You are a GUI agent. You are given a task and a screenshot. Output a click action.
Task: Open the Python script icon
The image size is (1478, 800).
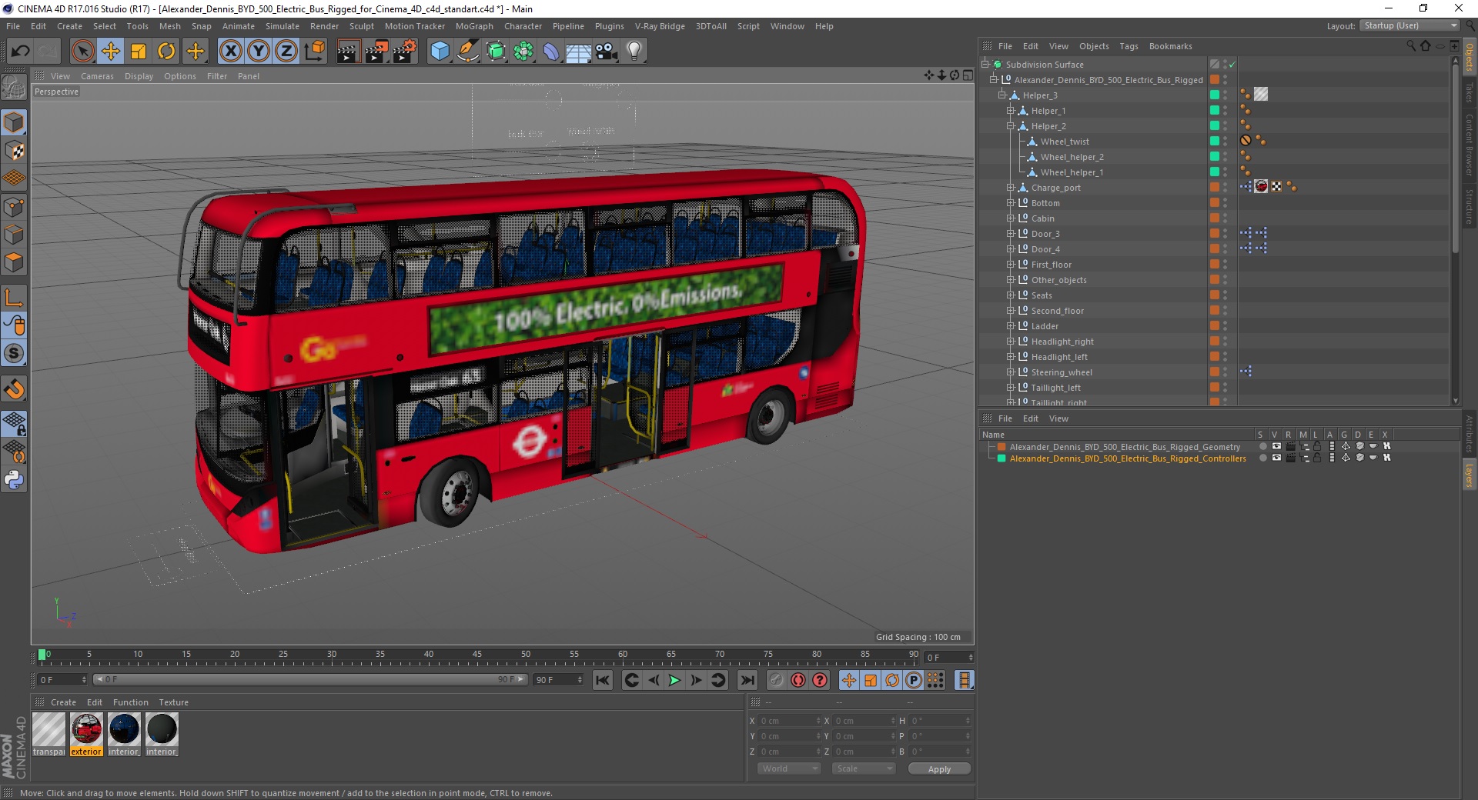14,480
